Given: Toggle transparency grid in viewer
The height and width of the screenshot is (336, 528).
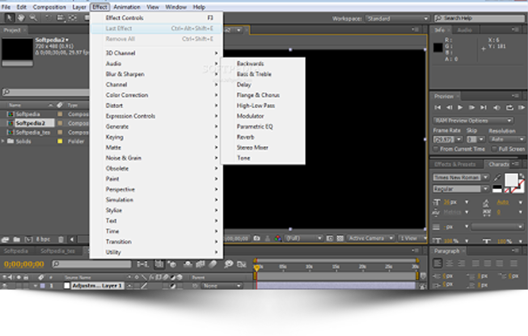Looking at the screenshot, I should [340, 238].
